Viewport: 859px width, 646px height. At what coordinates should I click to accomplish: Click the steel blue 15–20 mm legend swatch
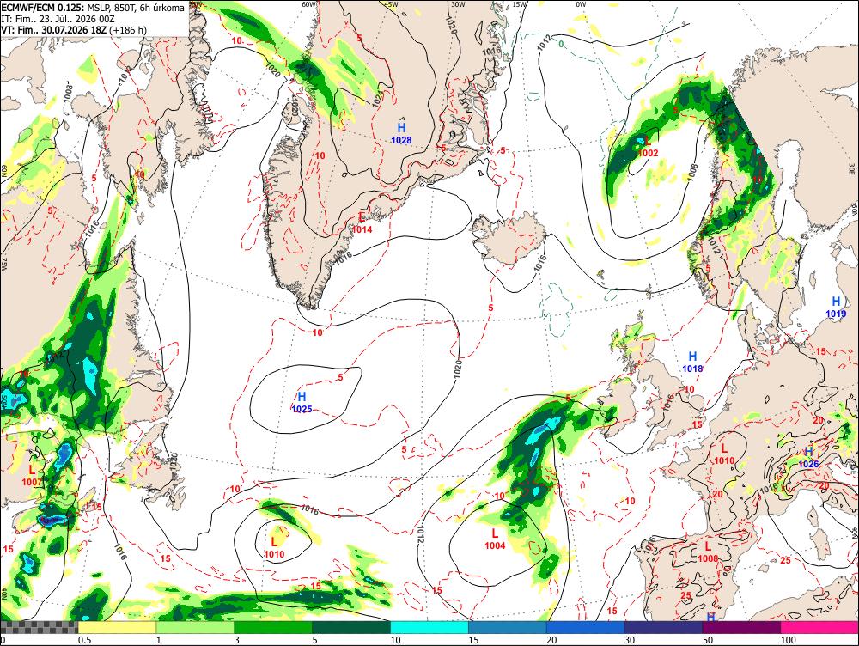508,627
